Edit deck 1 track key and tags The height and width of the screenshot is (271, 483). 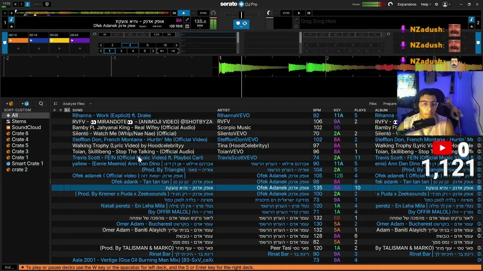187,20
